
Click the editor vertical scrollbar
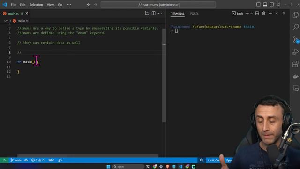point(164,75)
